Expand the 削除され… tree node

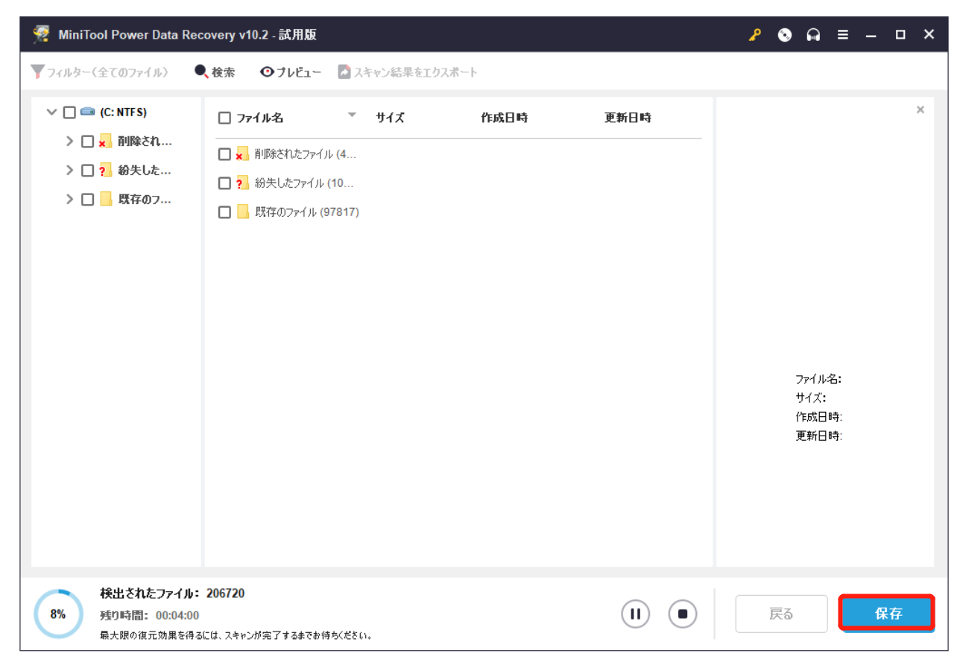pos(70,141)
